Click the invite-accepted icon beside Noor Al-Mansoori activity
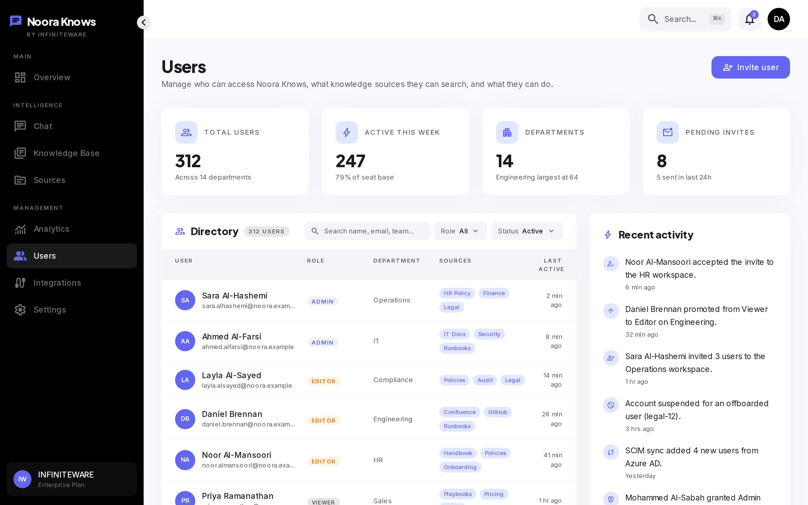Image resolution: width=808 pixels, height=505 pixels. click(x=611, y=264)
